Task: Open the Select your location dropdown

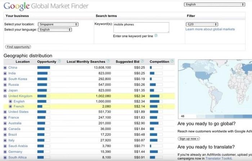Action: coord(58,24)
